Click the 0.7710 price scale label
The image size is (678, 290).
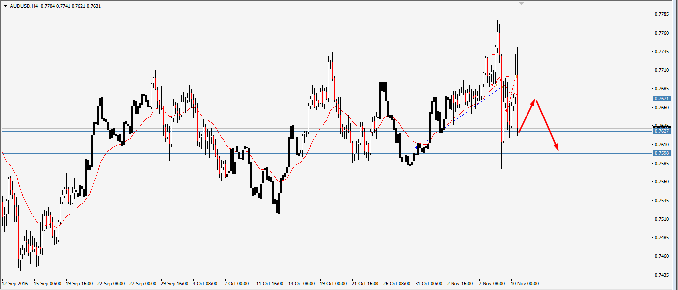pyautogui.click(x=662, y=70)
